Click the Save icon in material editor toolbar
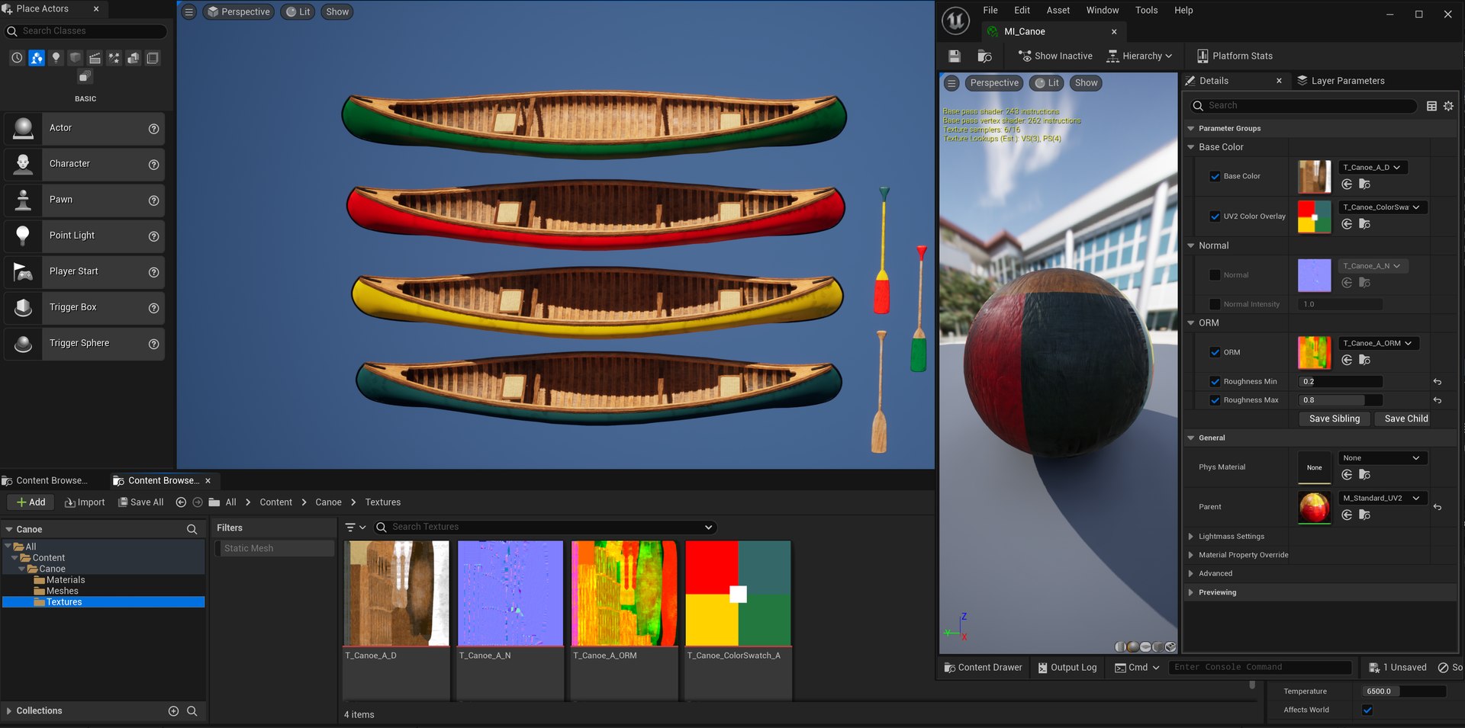 [954, 56]
